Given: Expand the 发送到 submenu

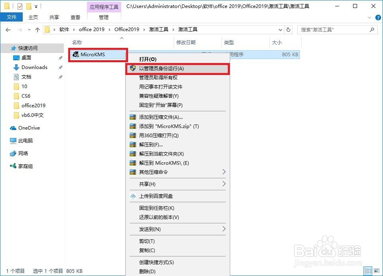Looking at the screenshot, I should [x=178, y=229].
